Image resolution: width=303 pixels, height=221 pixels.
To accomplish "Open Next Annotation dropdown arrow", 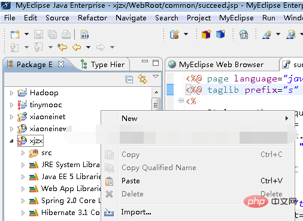I will [x=26, y=47].
